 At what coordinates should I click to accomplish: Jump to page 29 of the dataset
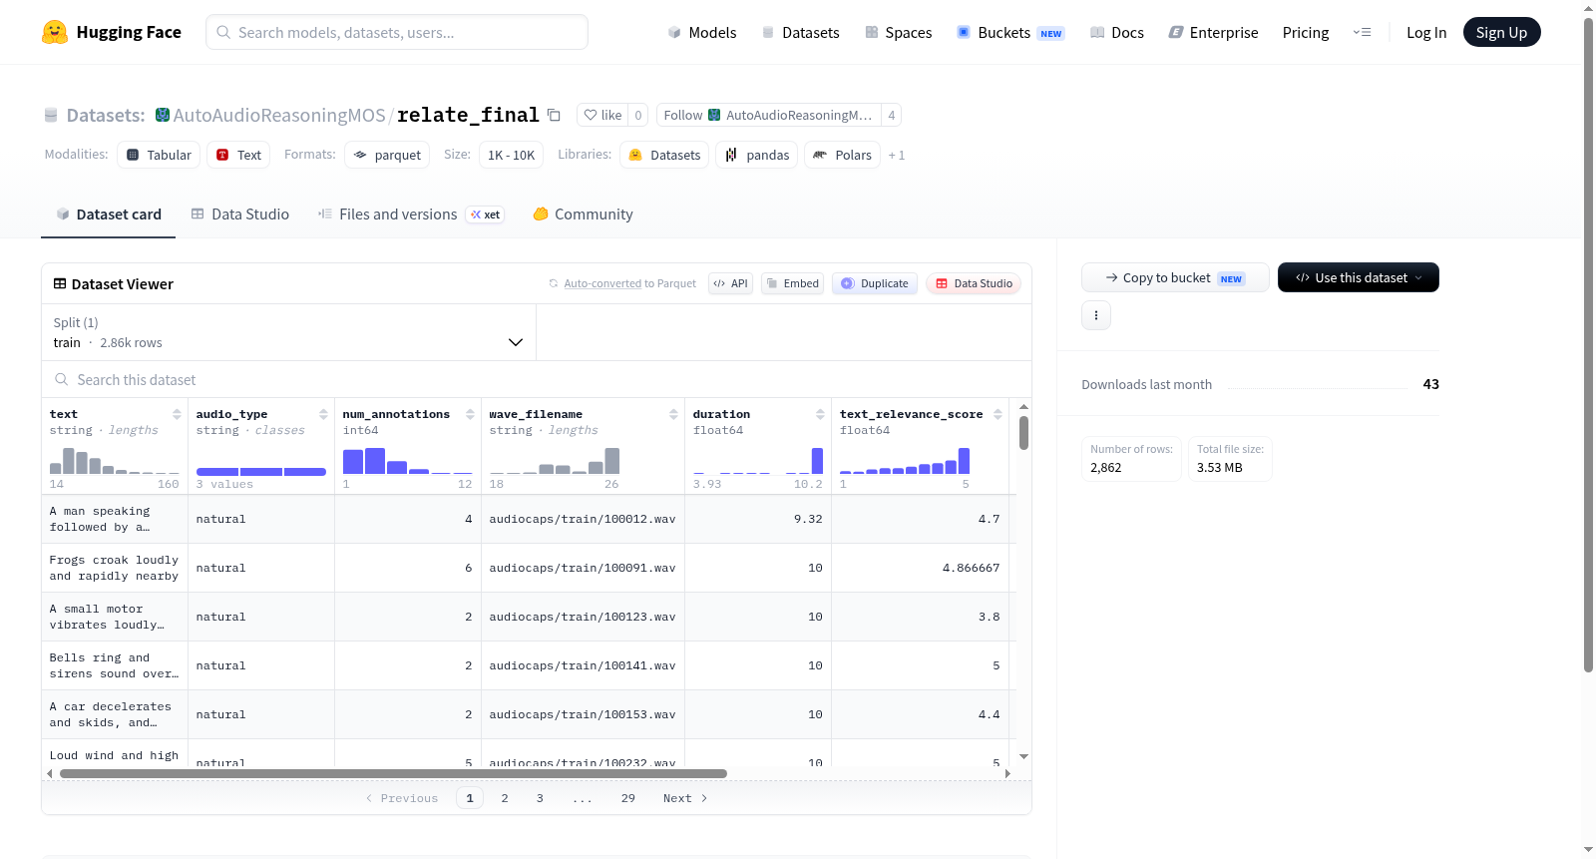point(628,798)
